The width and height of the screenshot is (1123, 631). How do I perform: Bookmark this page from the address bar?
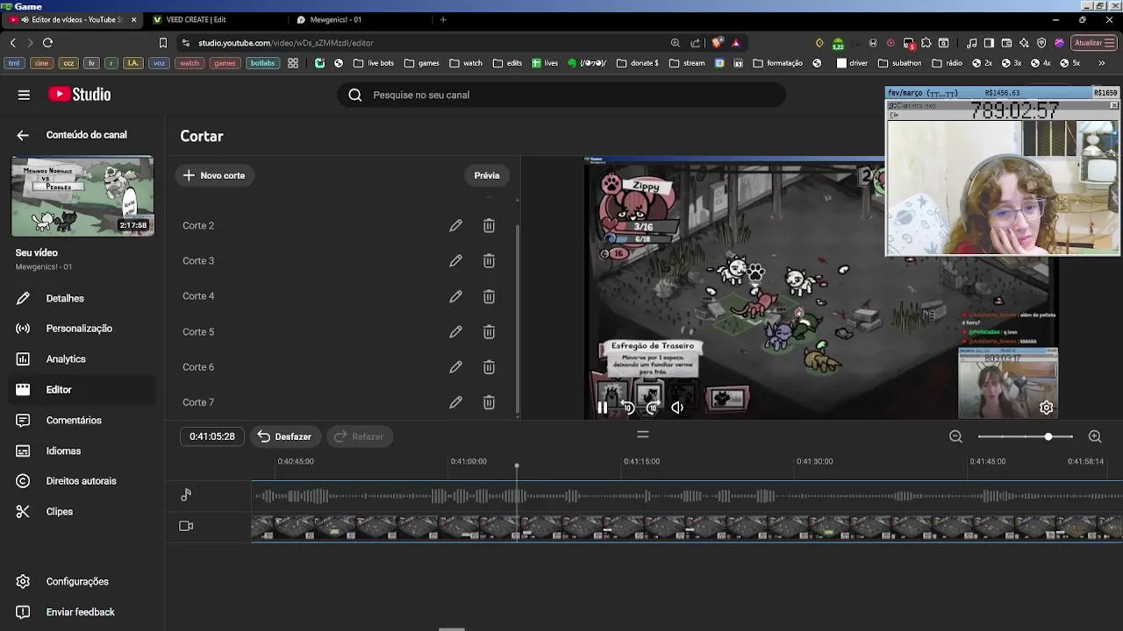coord(162,42)
